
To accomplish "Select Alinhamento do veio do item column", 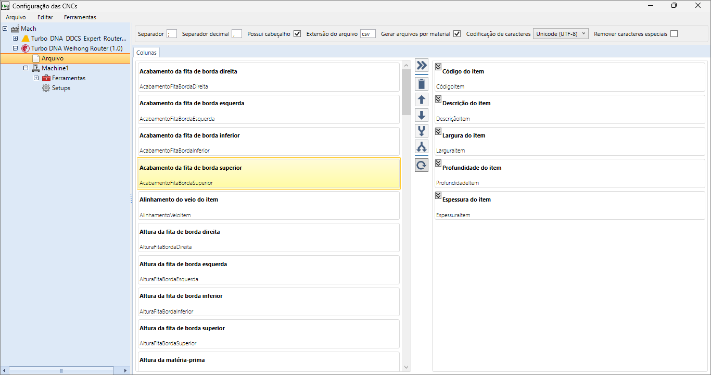I will (268, 206).
